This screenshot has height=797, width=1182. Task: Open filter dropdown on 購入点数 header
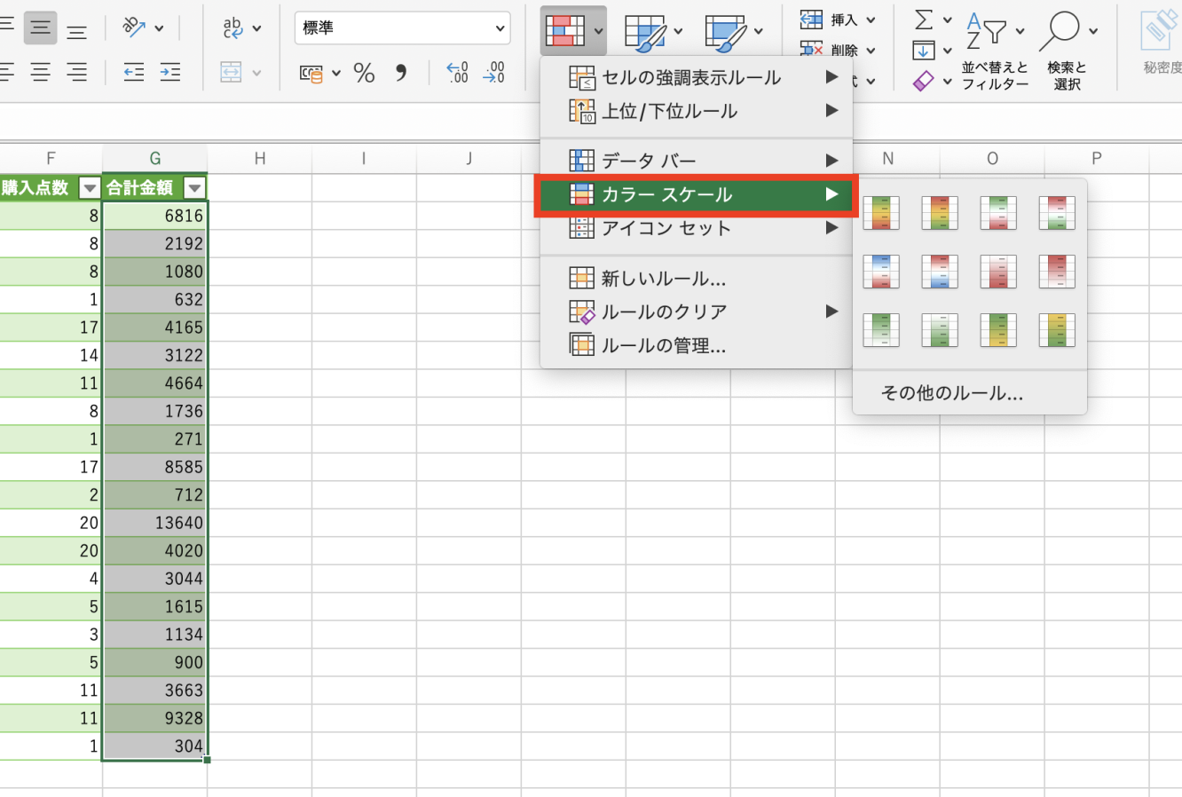[90, 188]
